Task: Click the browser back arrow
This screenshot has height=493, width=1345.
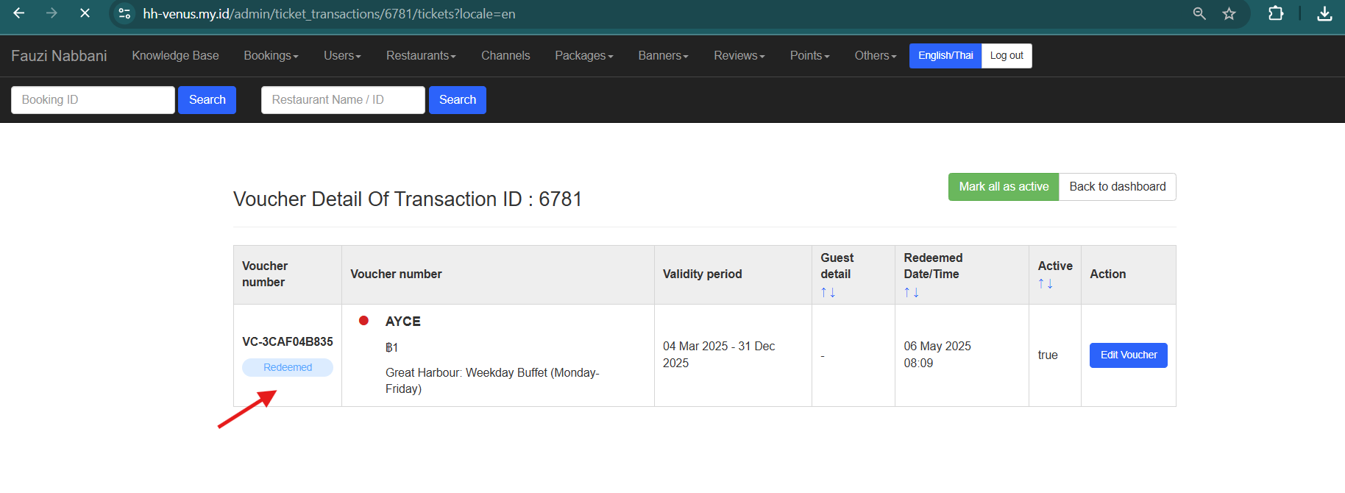Action: pos(19,13)
